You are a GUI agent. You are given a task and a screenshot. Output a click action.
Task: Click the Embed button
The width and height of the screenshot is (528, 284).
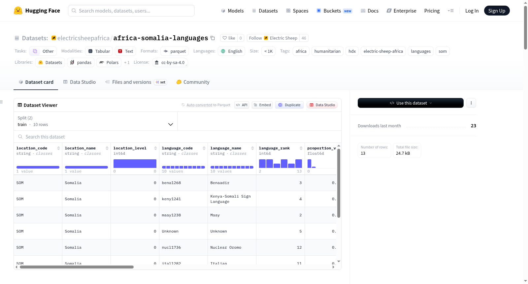[x=262, y=105]
